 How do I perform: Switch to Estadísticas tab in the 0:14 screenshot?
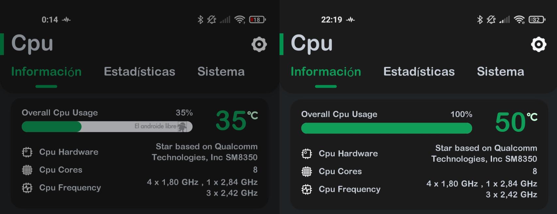click(139, 71)
